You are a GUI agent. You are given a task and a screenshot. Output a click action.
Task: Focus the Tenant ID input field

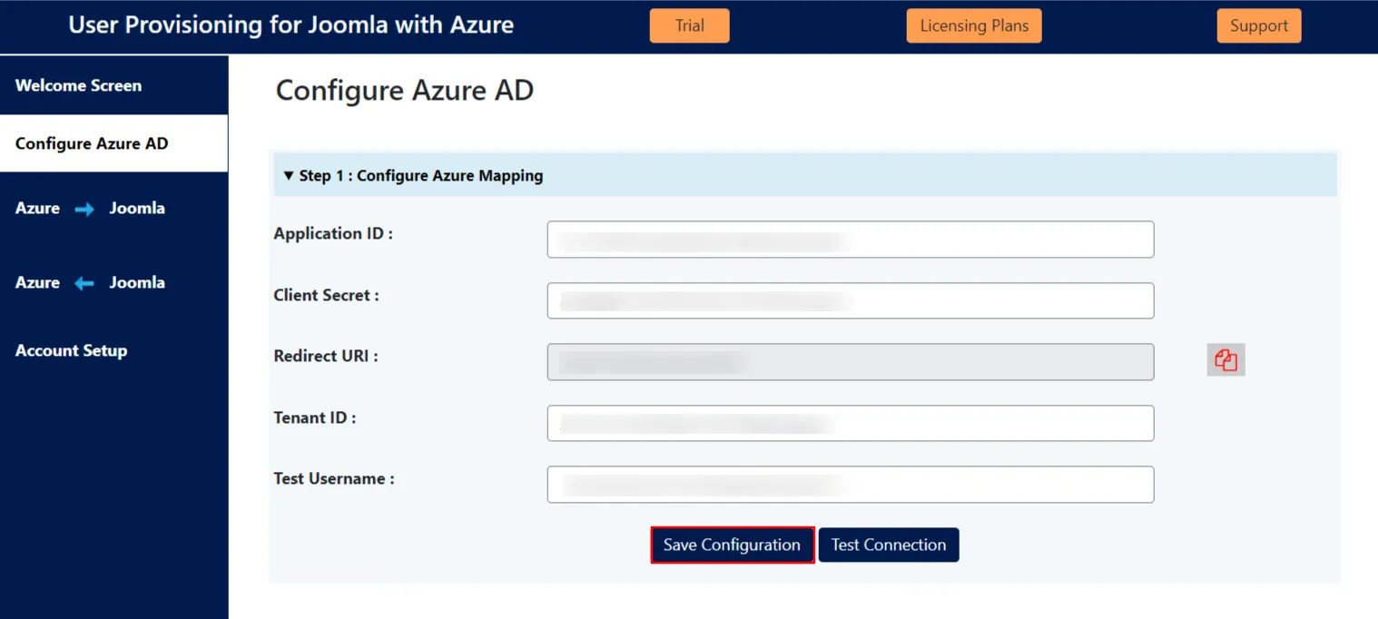point(851,423)
